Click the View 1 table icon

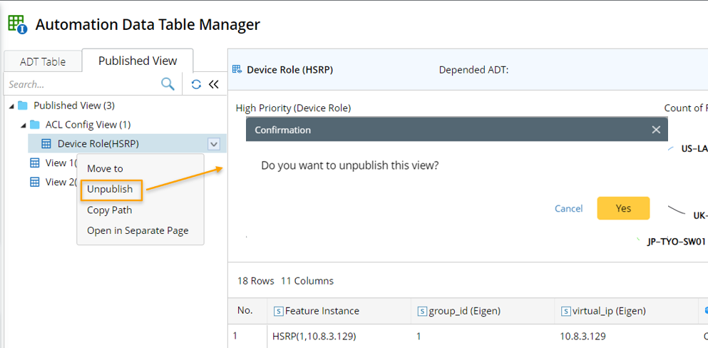pos(34,163)
